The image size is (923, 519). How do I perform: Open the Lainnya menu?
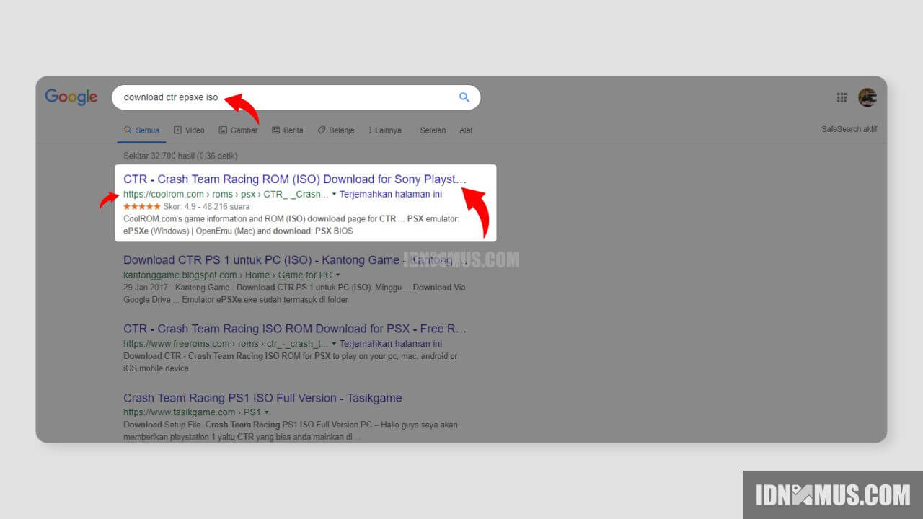[384, 130]
